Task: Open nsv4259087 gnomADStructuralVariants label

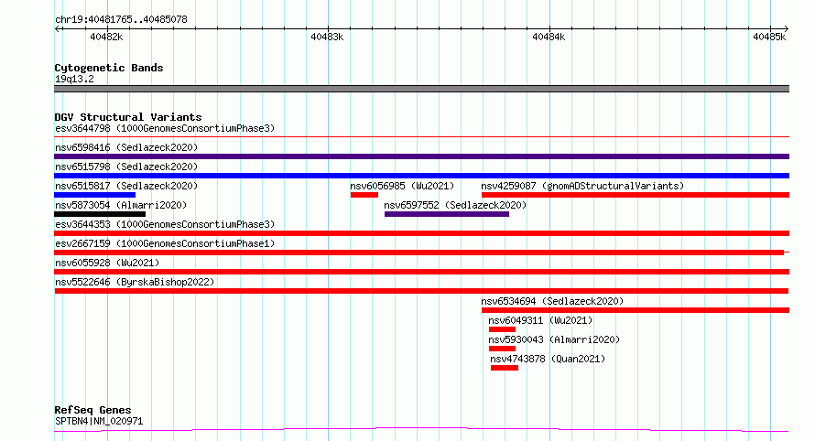Action: [582, 186]
